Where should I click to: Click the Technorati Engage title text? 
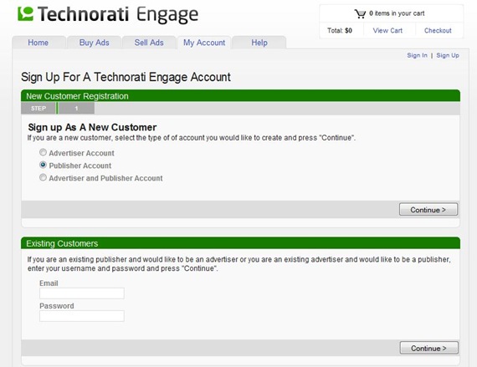(118, 14)
